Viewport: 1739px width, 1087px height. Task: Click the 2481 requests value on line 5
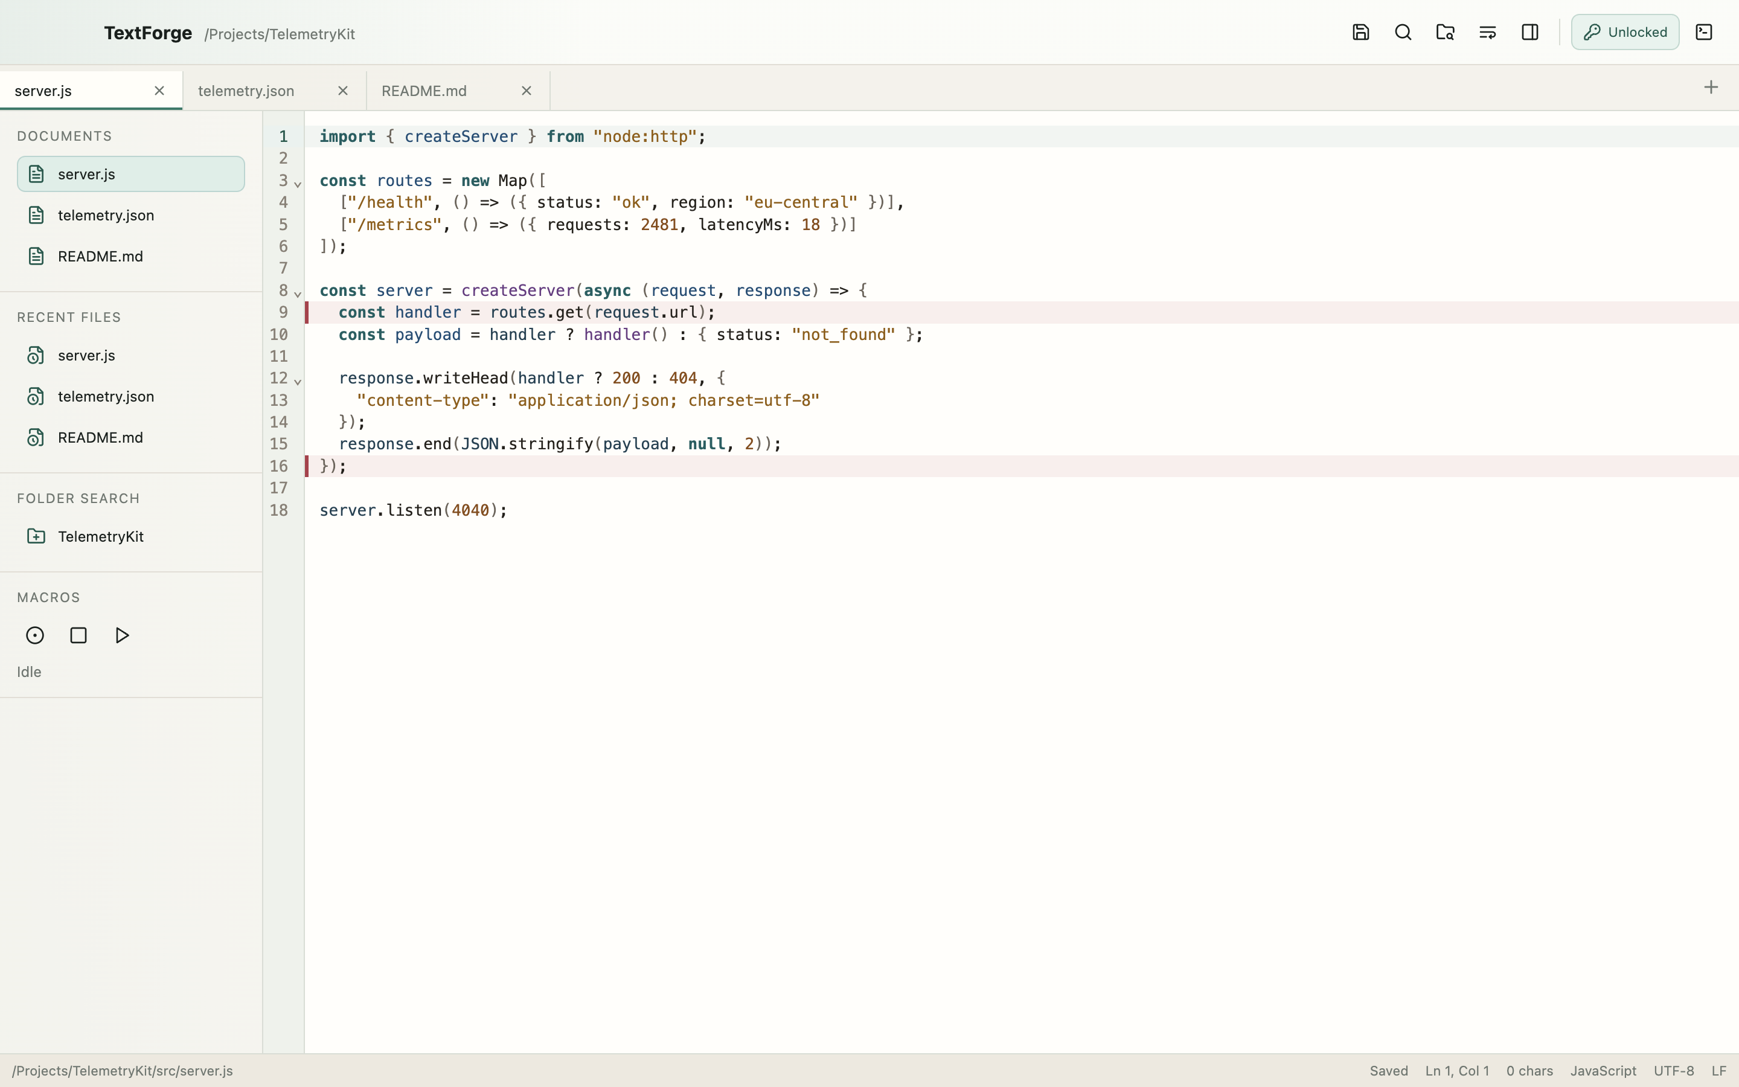pyautogui.click(x=659, y=224)
